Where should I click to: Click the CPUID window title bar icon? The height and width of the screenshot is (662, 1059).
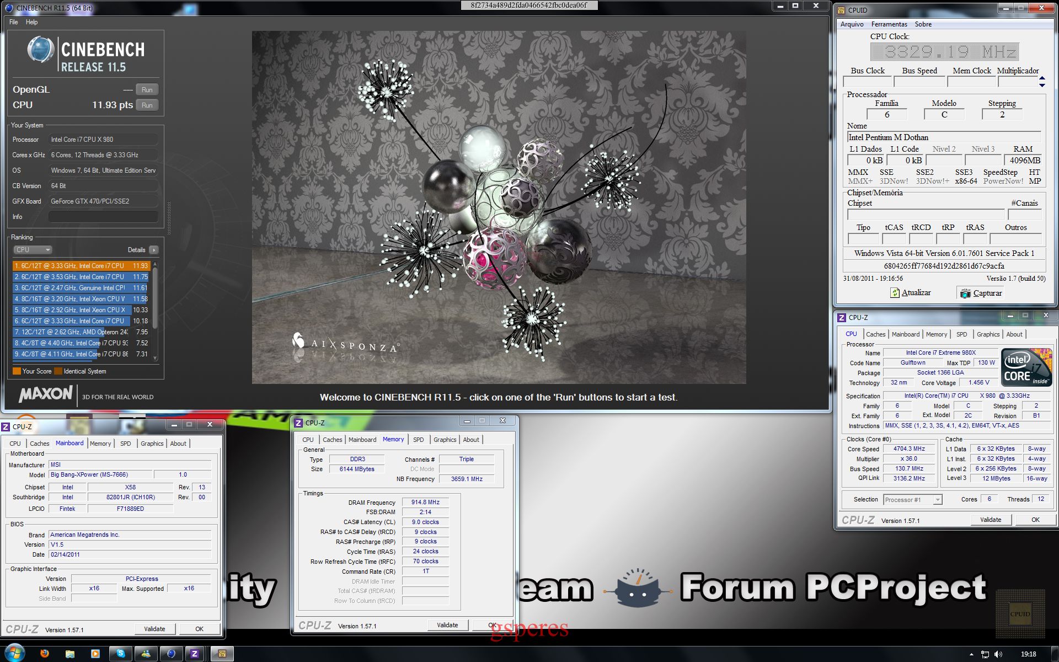point(842,10)
